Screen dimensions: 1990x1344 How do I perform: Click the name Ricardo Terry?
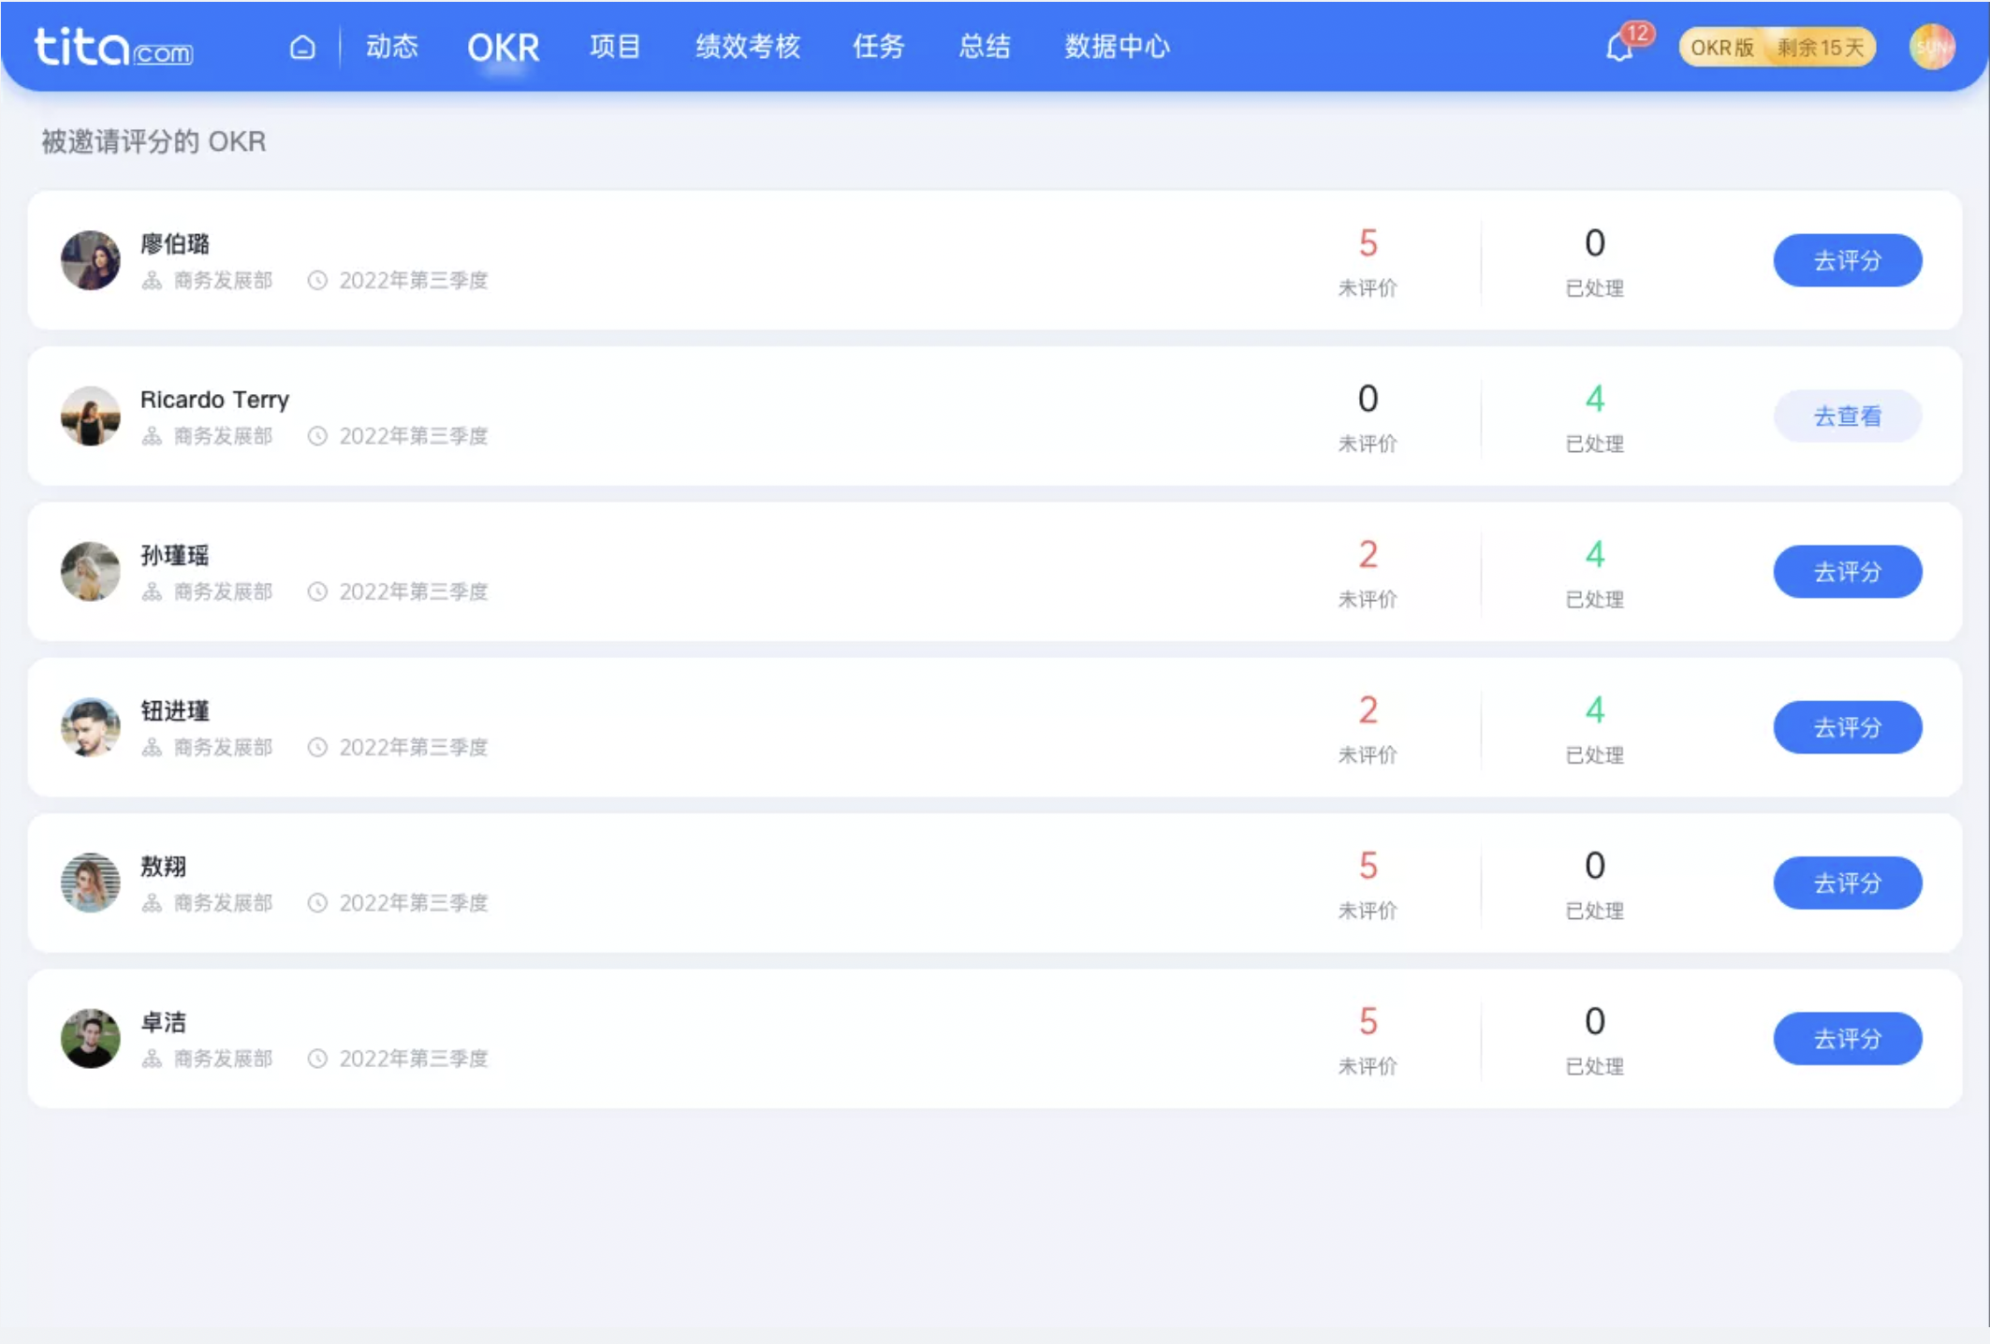click(x=214, y=400)
